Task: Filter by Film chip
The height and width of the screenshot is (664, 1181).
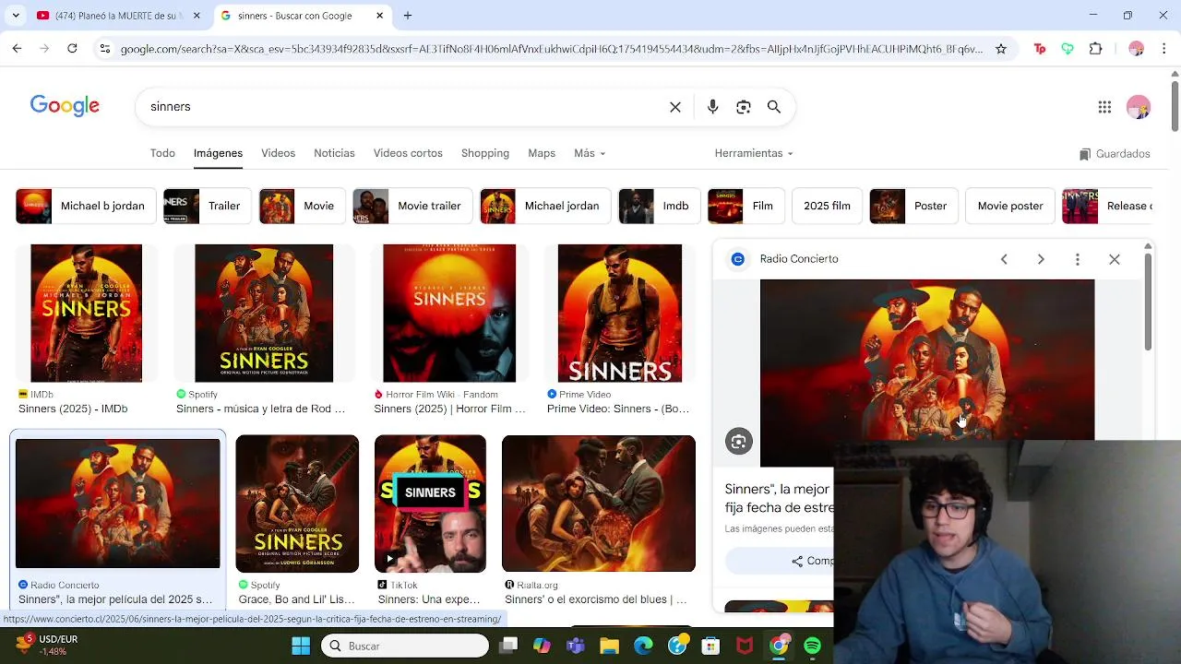Action: 746,206
